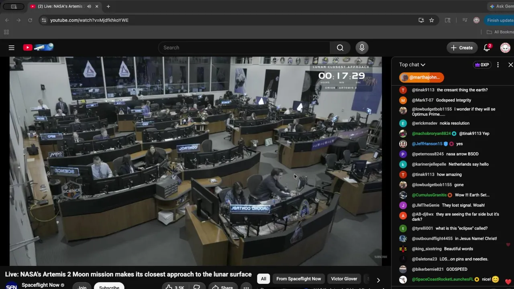Go to YouTube home via logo
The width and height of the screenshot is (514, 289).
[x=38, y=47]
